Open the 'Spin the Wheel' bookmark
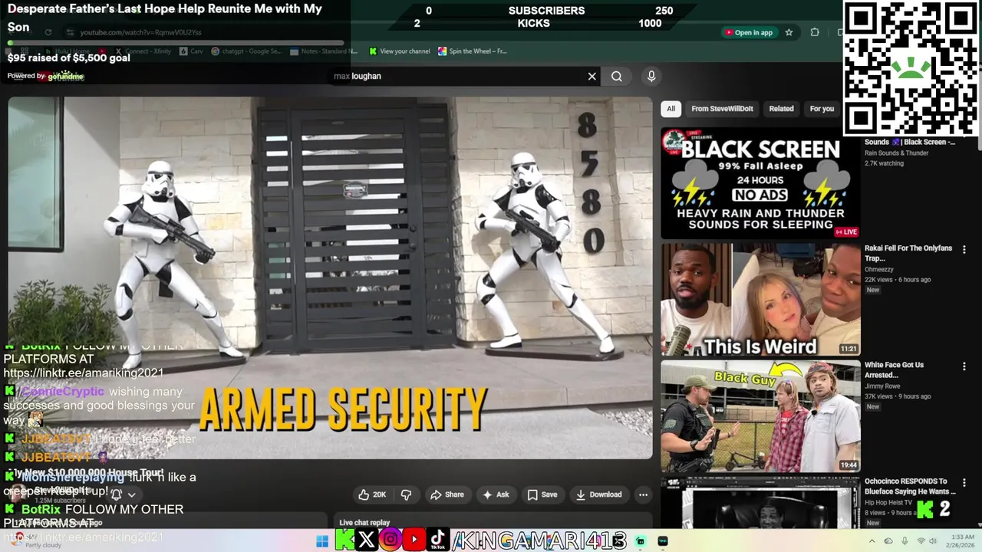Viewport: 982px width, 552px height. 472,51
